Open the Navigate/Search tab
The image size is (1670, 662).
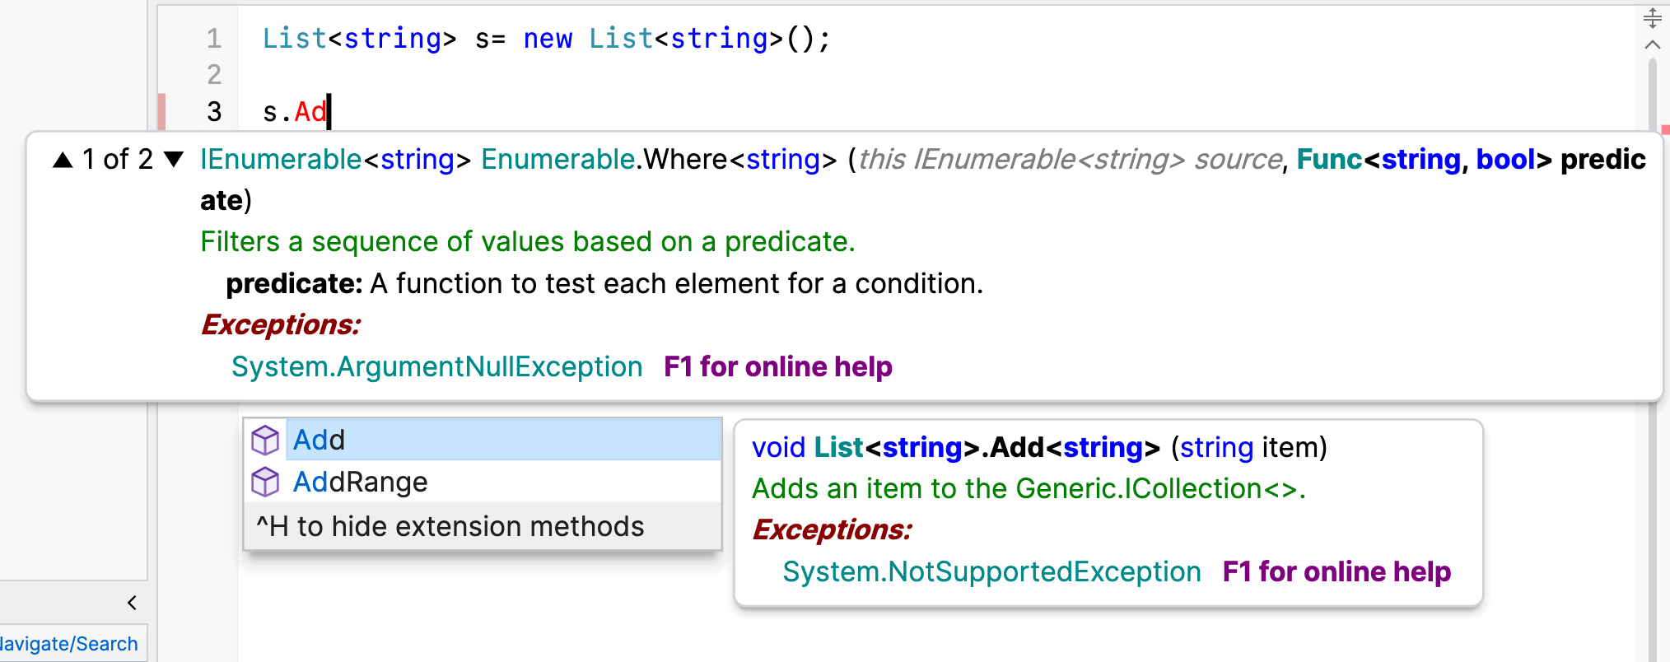[x=69, y=644]
